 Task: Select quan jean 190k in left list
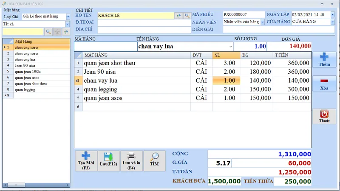point(42,72)
